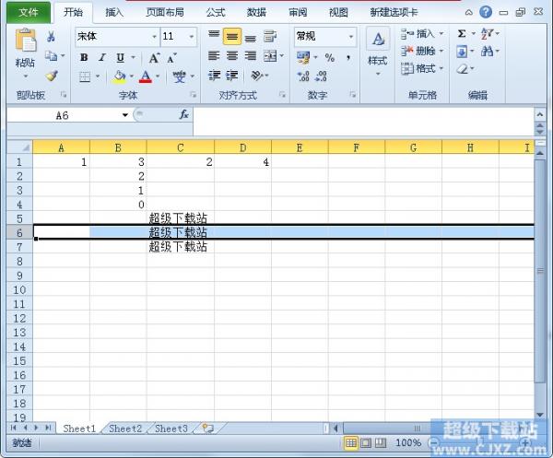Viewport: 553px width, 458px height.
Task: Open Name Box dropdown arrow
Action: pos(124,115)
